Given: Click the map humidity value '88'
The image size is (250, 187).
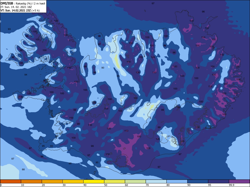Looking at the screenshot, I should (x=23, y=170).
